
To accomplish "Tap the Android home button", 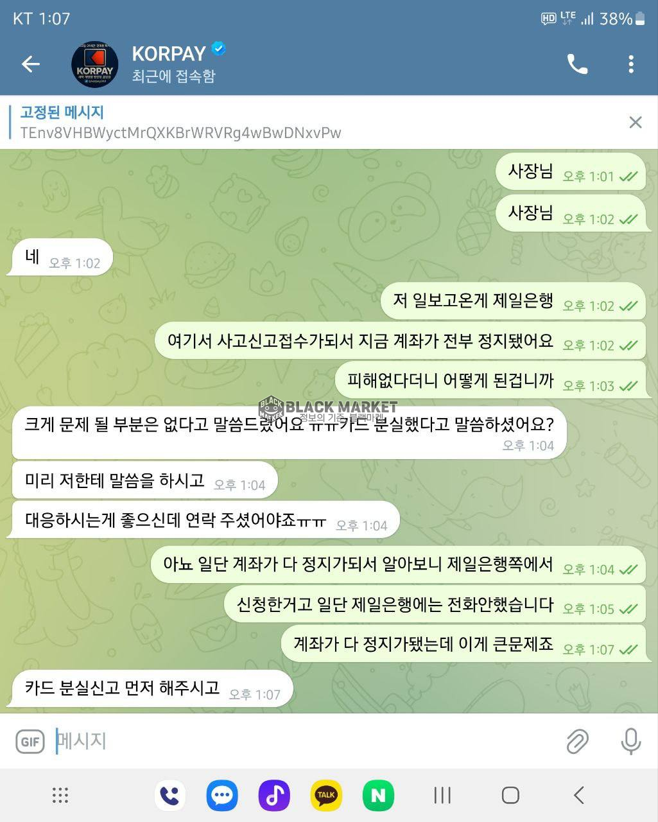I will 510,795.
